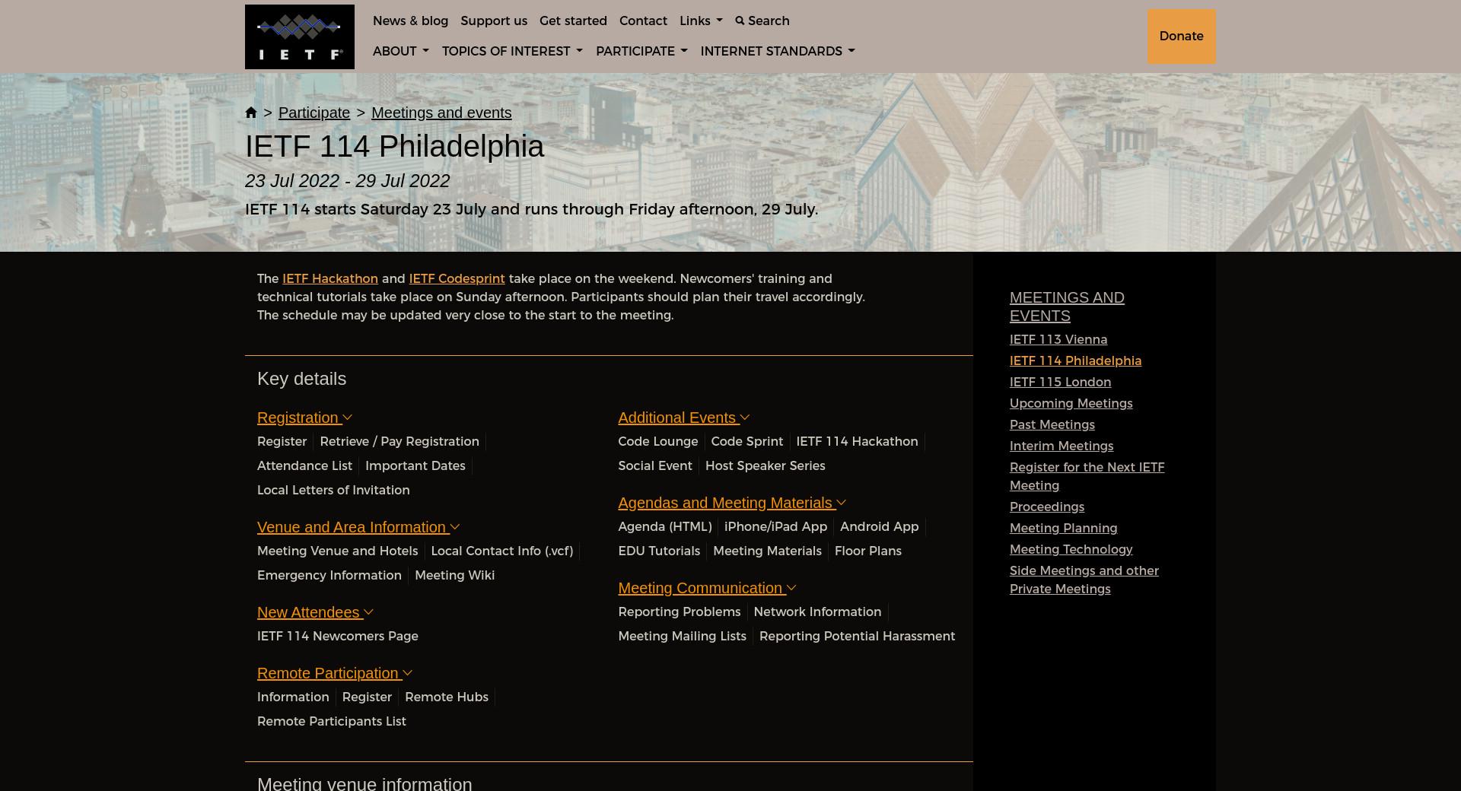Open MEETINGS AND EVENTS sidebar heading
This screenshot has width=1461, height=791.
[x=1067, y=307]
